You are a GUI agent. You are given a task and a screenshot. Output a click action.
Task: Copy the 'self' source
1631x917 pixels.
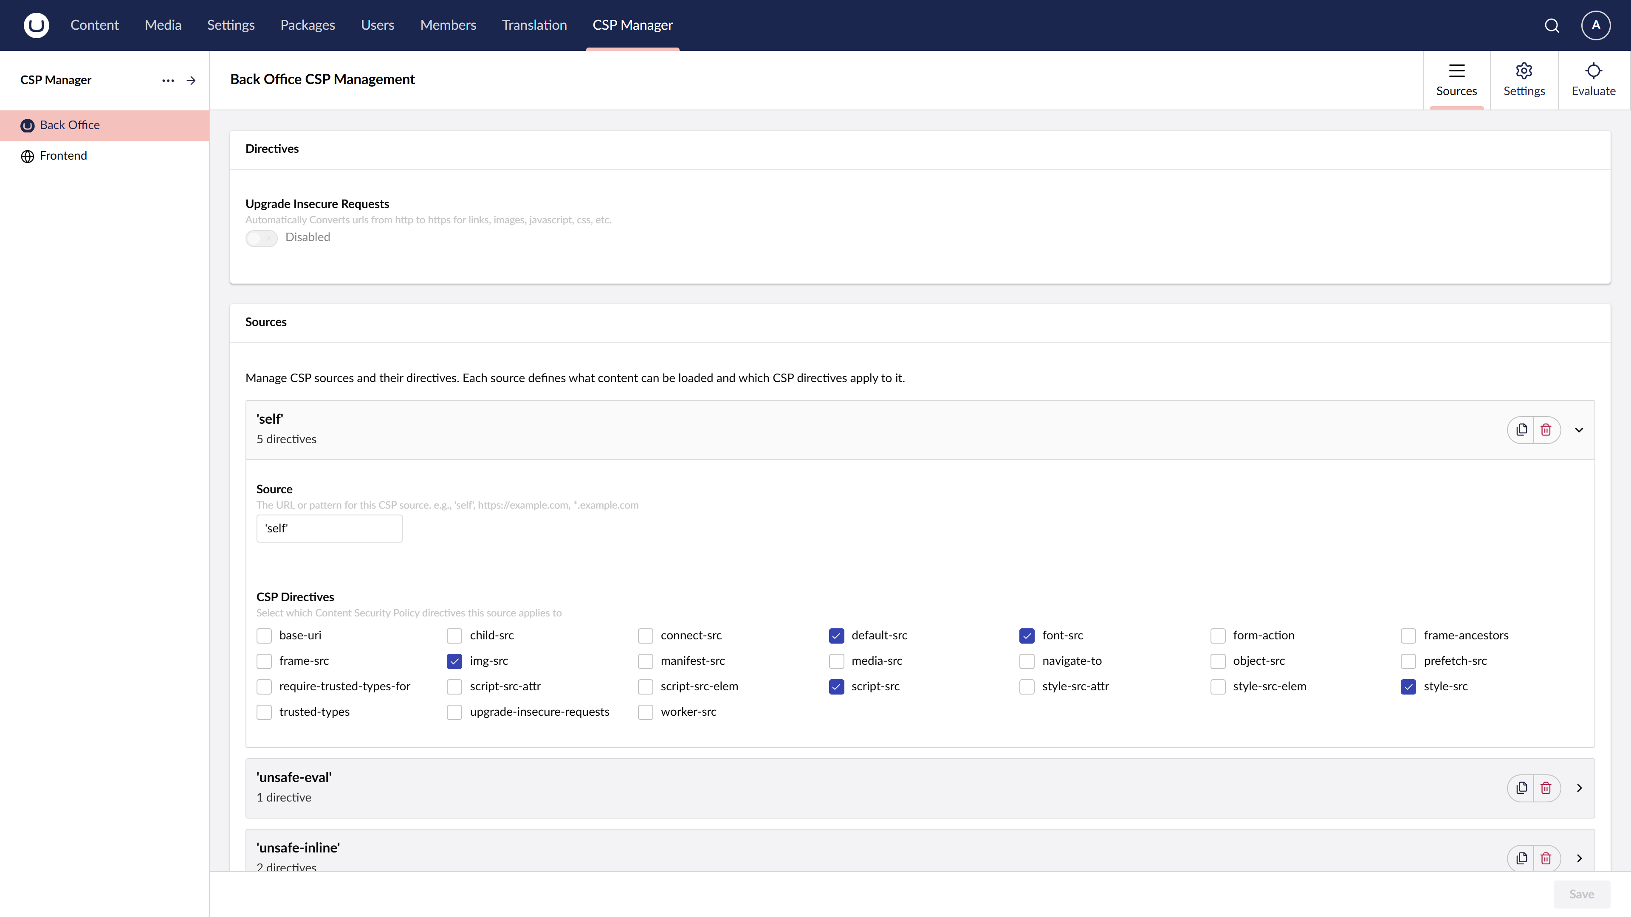[1522, 429]
